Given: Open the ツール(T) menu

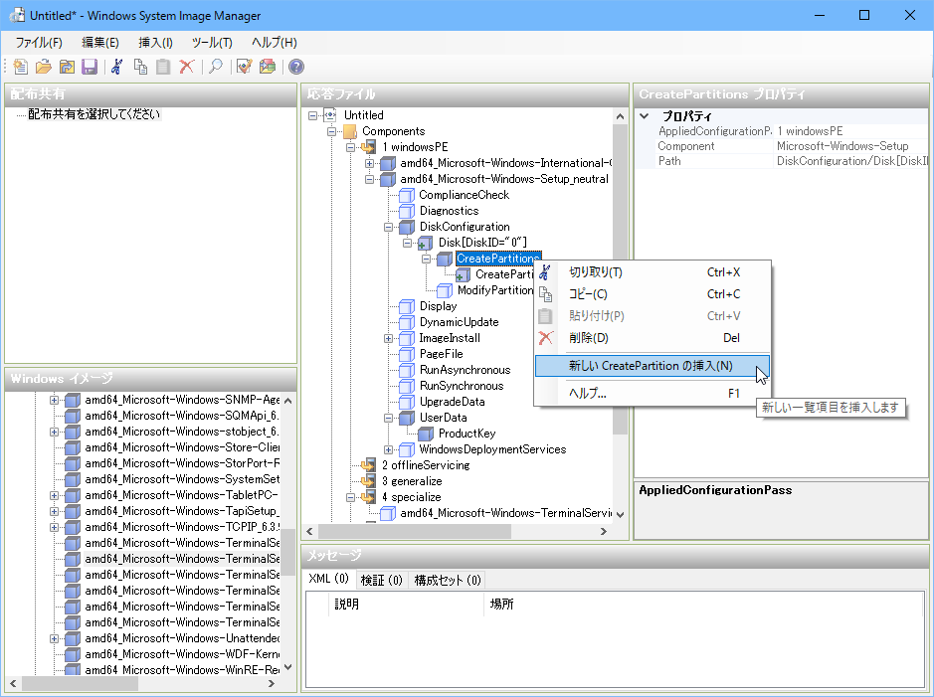Looking at the screenshot, I should click(x=212, y=43).
